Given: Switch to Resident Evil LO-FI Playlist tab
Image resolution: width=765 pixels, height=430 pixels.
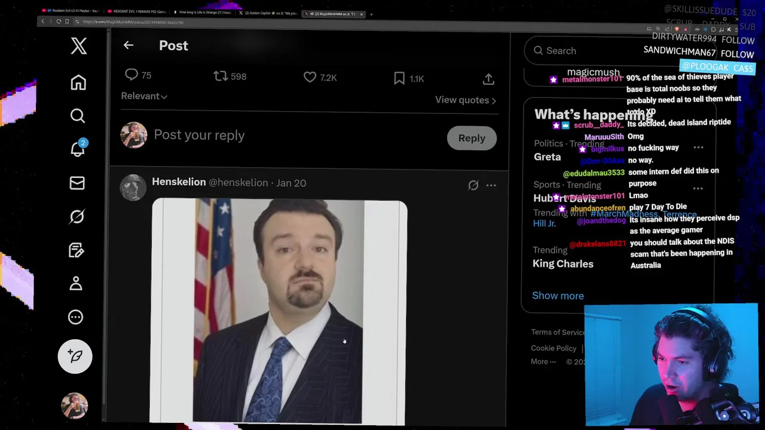Looking at the screenshot, I should coord(72,11).
